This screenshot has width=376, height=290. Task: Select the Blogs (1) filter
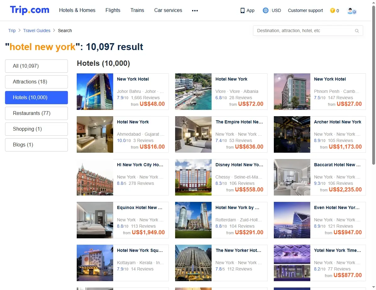coord(36,145)
